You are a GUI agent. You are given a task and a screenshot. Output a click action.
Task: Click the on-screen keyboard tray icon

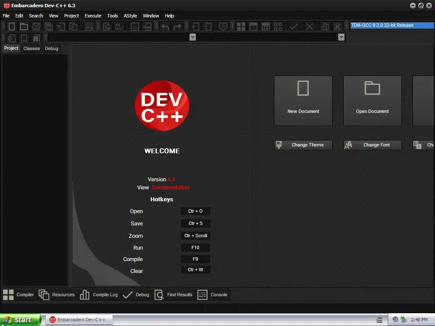[x=379, y=320]
